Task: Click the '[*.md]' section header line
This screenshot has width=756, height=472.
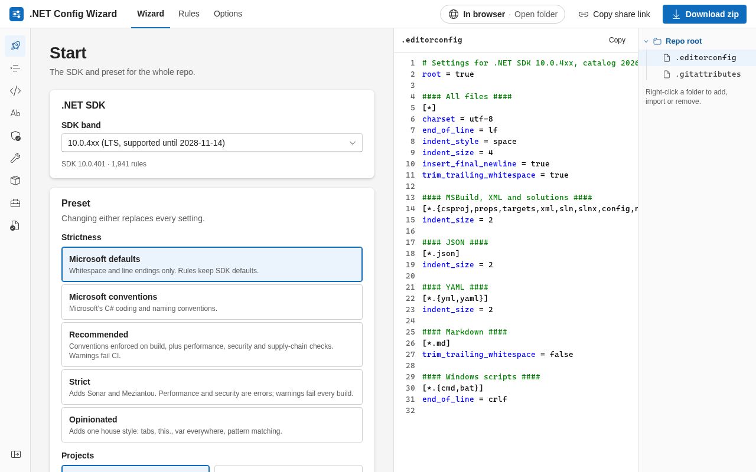Action: coord(436,343)
